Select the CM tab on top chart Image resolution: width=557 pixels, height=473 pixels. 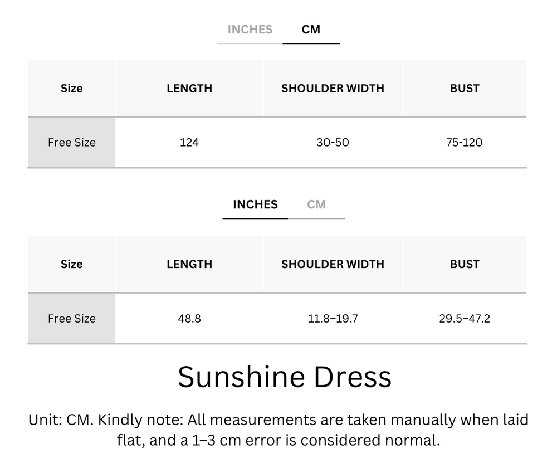(311, 30)
